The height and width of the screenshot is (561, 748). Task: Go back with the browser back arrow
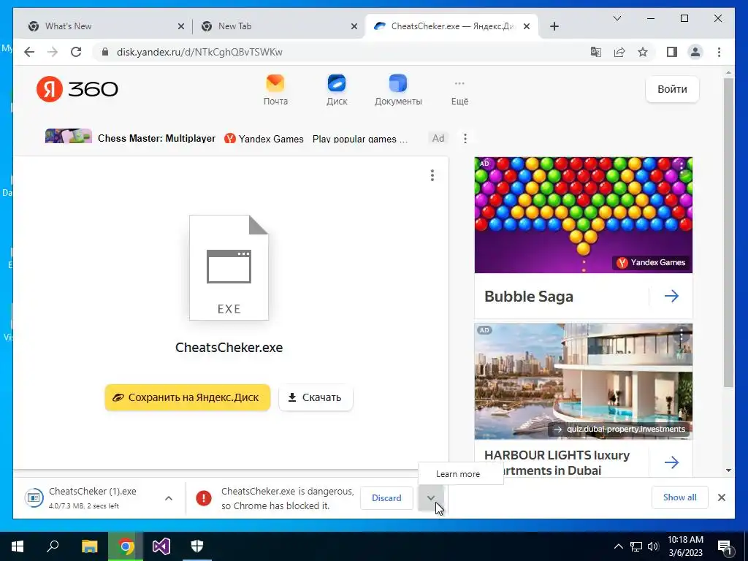[29, 52]
